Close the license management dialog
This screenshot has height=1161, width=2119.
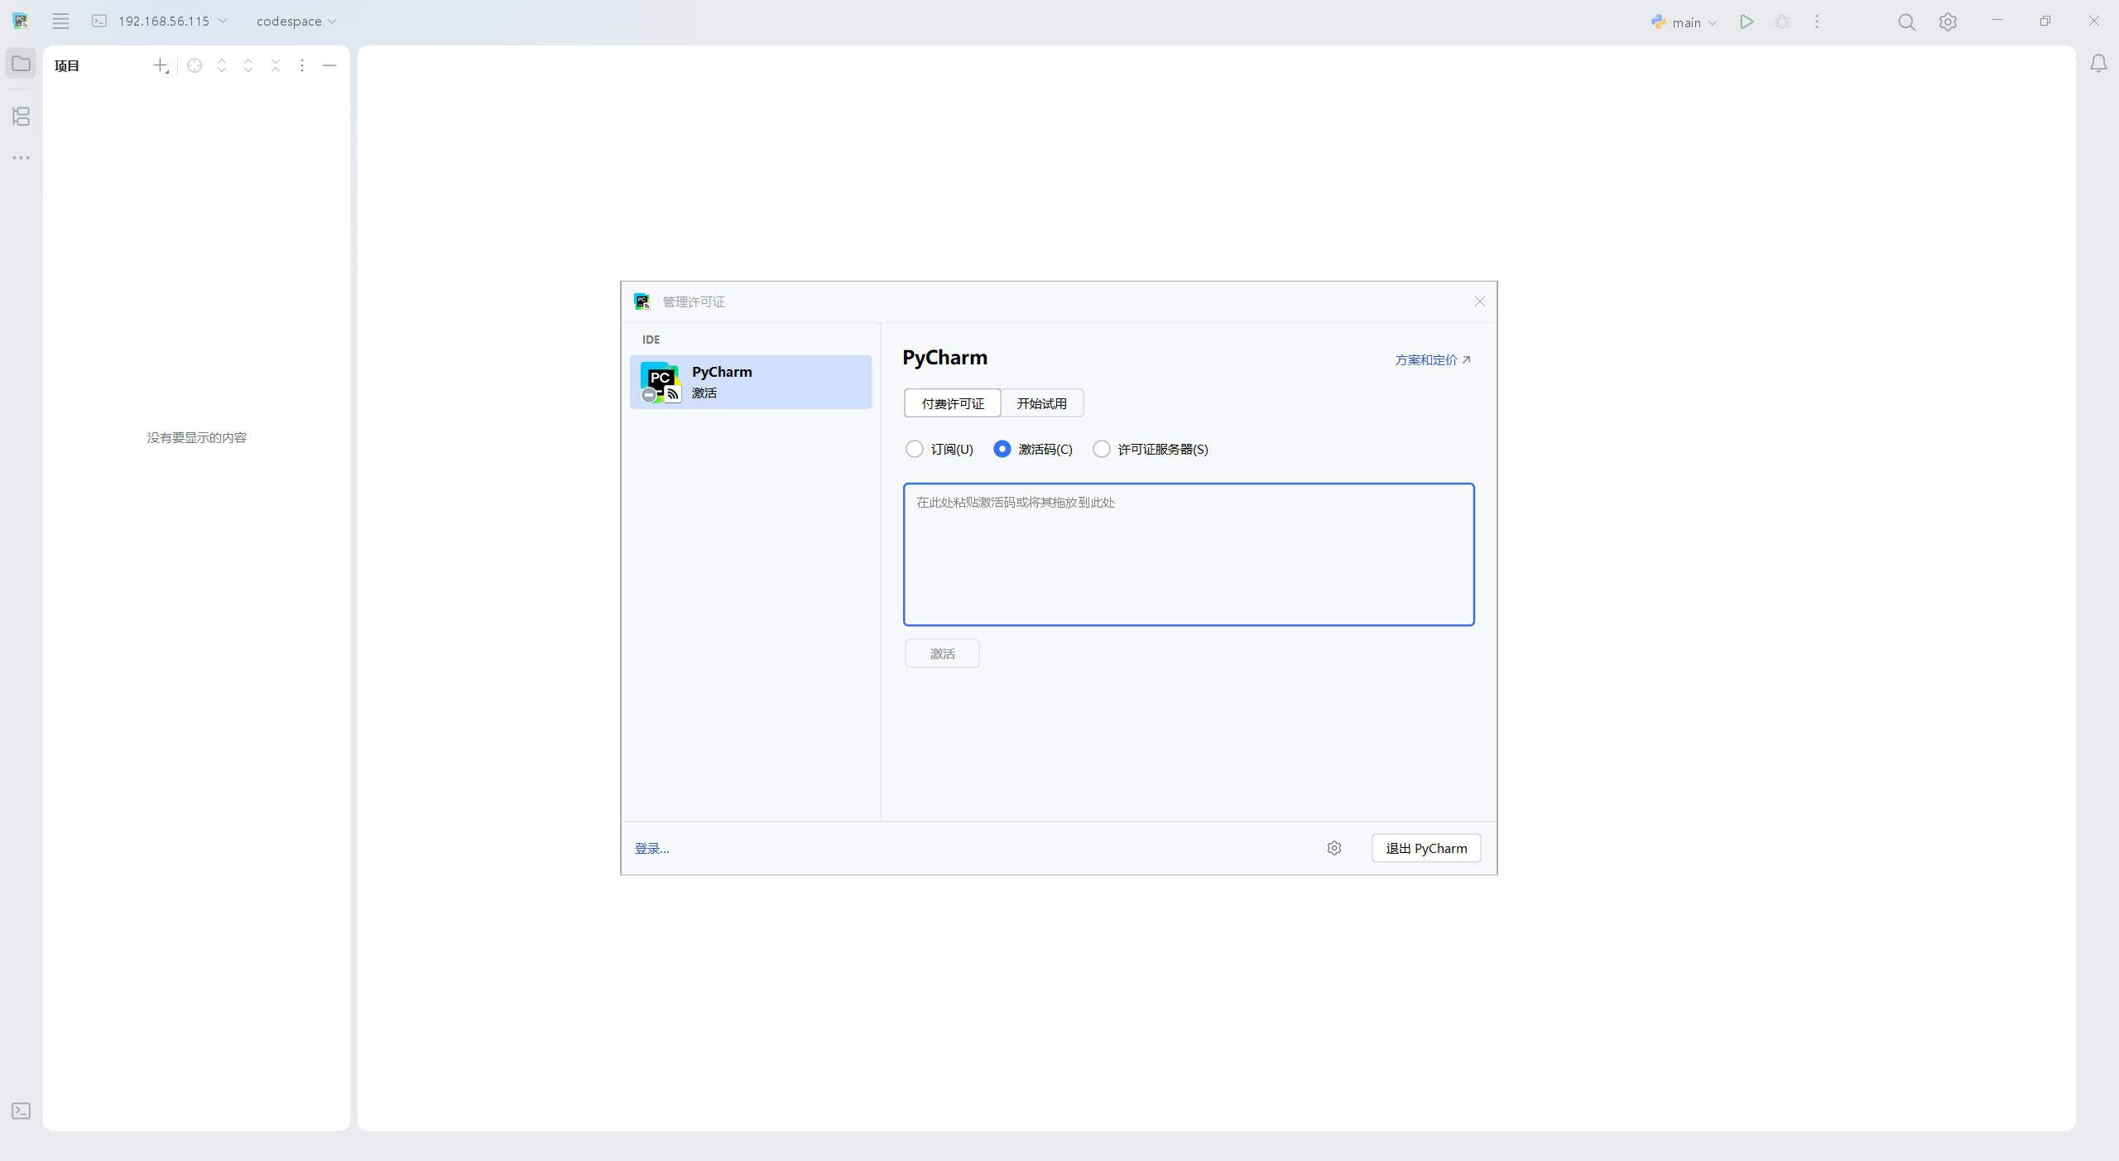1479,301
